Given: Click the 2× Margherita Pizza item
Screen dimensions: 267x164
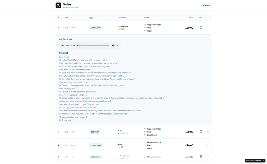Looking at the screenshot, I should pos(153,157).
